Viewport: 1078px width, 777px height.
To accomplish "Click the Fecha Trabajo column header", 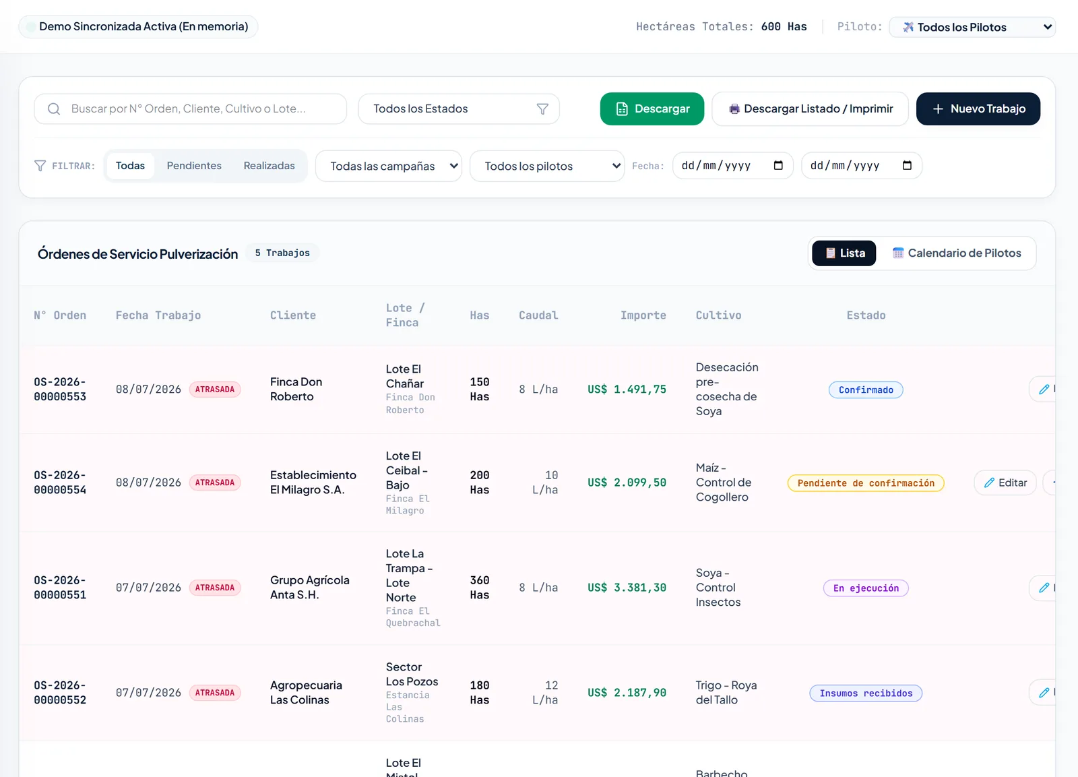I will point(158,315).
